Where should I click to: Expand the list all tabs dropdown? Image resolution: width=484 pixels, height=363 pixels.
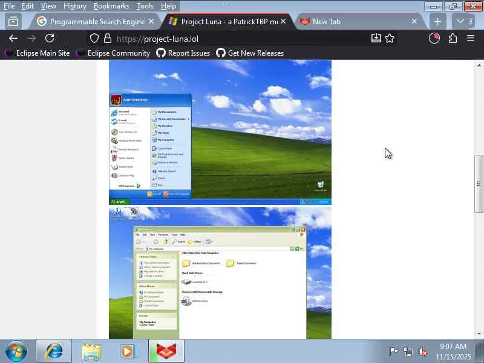[x=463, y=21]
